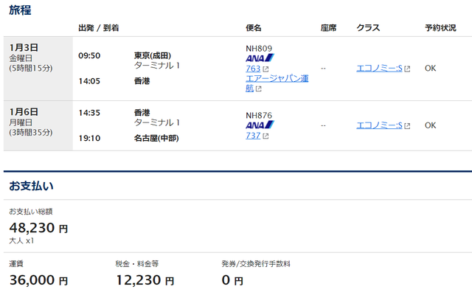The width and height of the screenshot is (472, 295).
Task: Select the 1月6日 date cell
Action: pyautogui.click(x=38, y=126)
